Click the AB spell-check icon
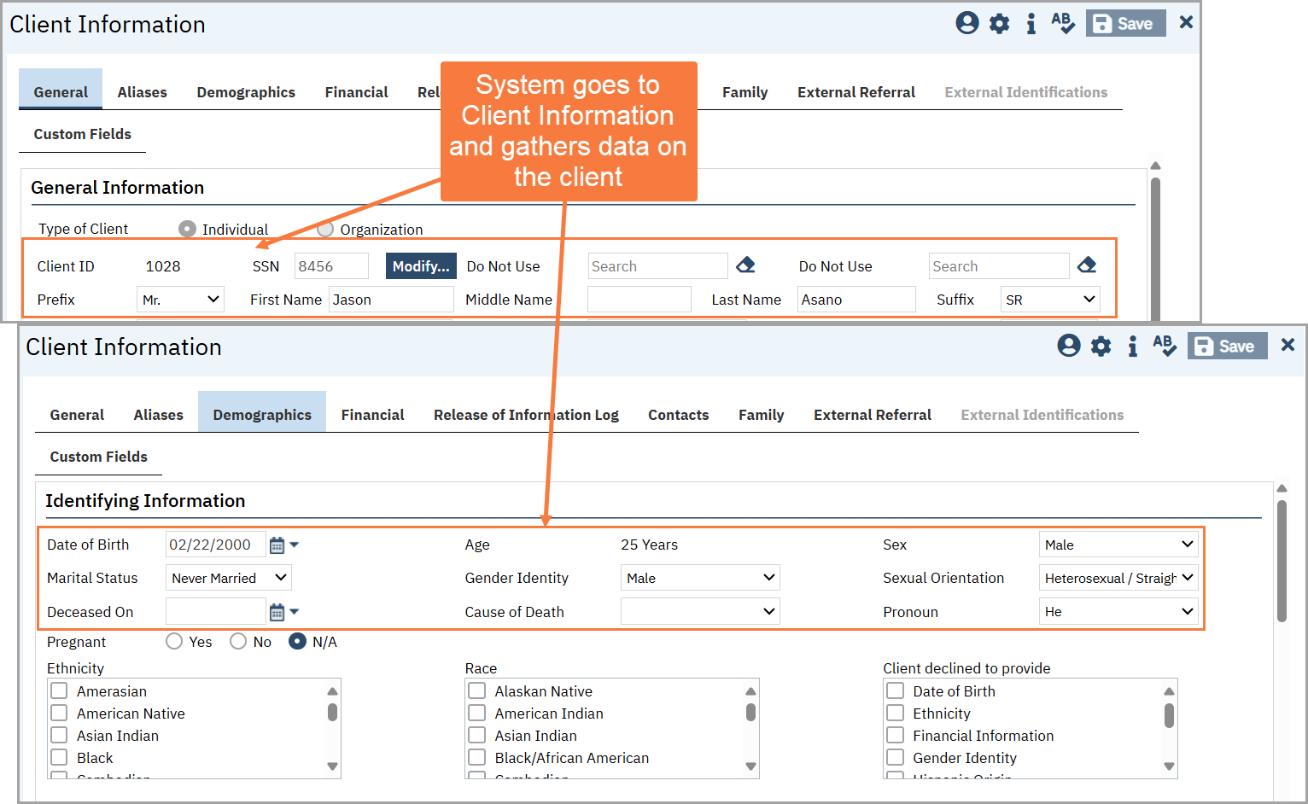This screenshot has width=1308, height=804. pos(1062,23)
